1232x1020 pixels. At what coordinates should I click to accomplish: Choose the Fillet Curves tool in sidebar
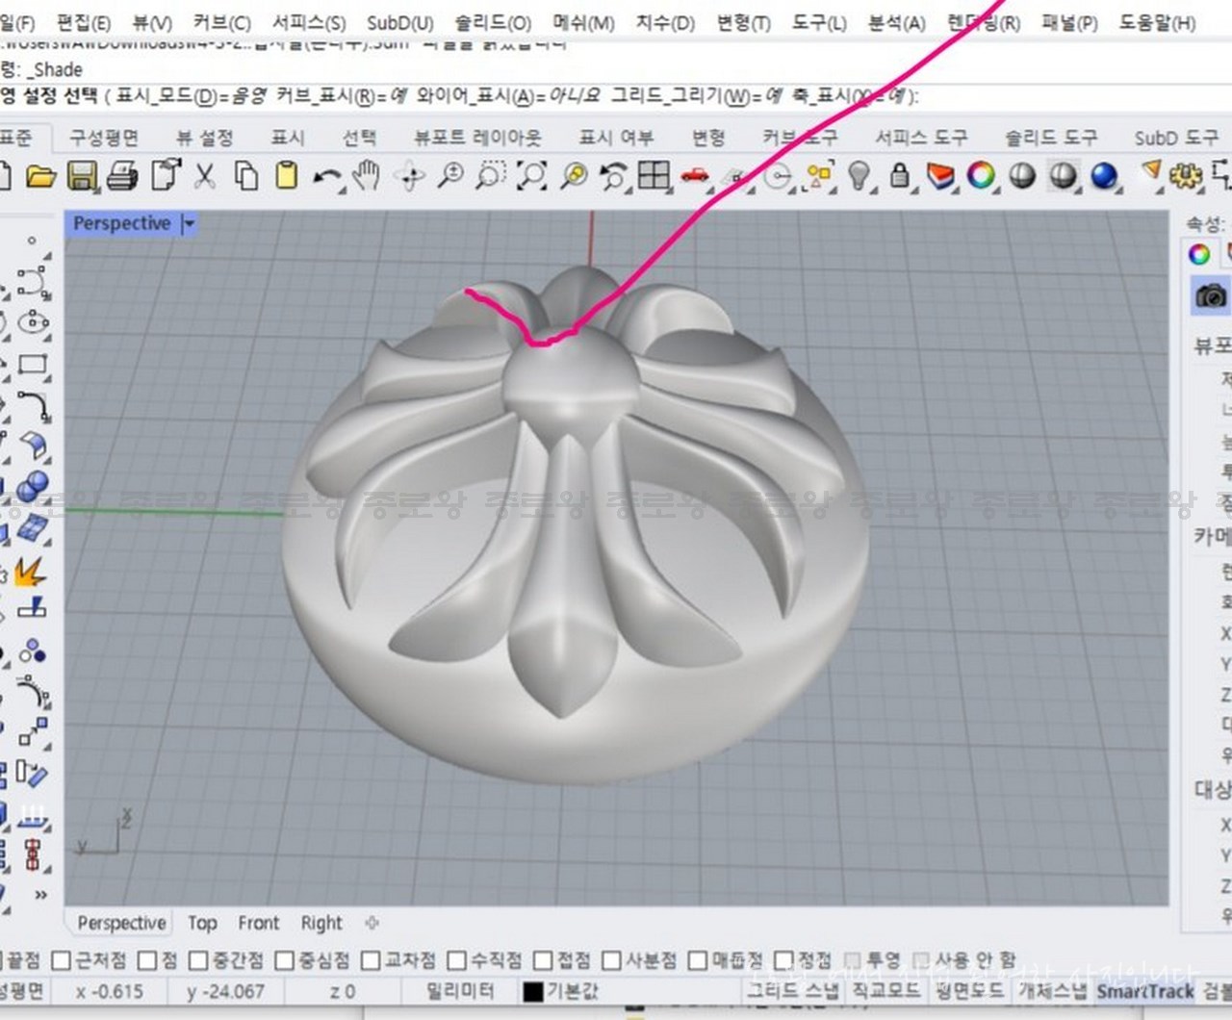pyautogui.click(x=34, y=405)
